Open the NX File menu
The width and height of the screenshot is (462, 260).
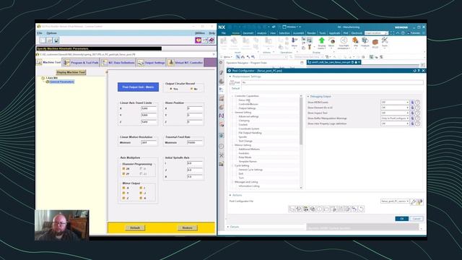(224, 33)
